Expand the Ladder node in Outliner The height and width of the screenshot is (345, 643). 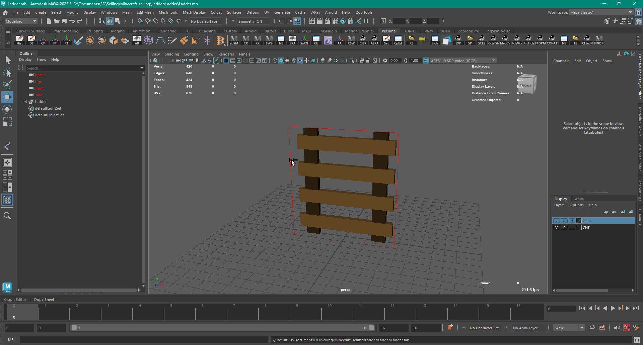pos(25,102)
